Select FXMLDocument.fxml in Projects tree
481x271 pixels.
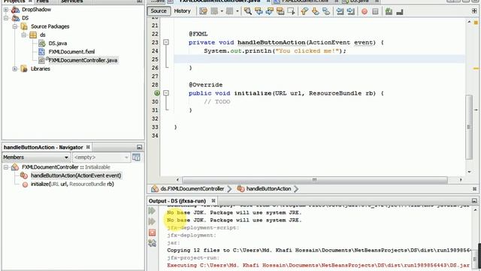(71, 52)
